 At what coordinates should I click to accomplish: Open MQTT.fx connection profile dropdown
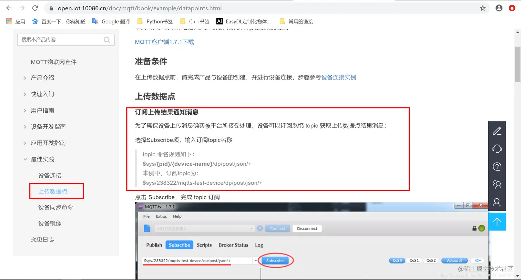(251, 229)
